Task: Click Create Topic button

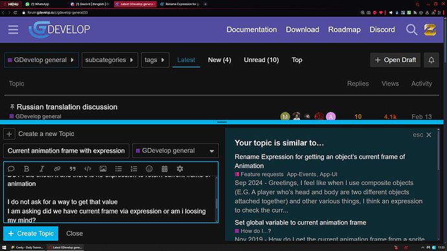Action: pos(31,234)
